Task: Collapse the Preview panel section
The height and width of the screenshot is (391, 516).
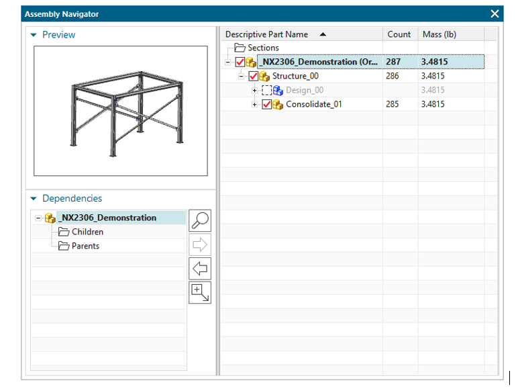Action: point(34,35)
